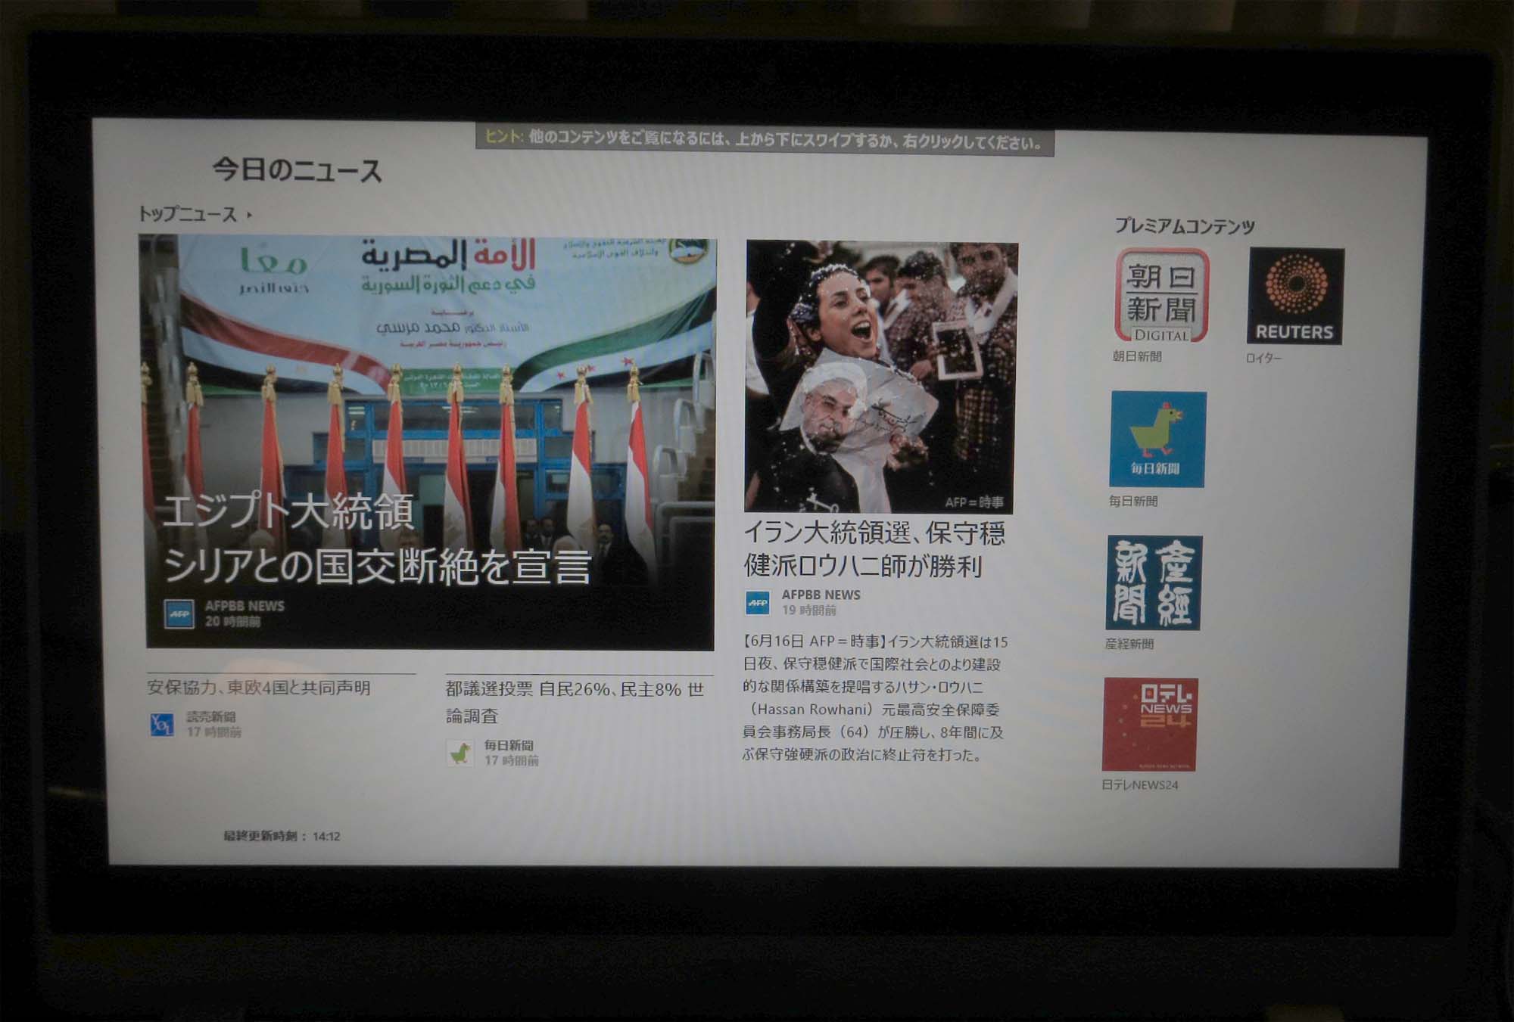Open the Reuters tile
This screenshot has width=1514, height=1022.
1295,296
